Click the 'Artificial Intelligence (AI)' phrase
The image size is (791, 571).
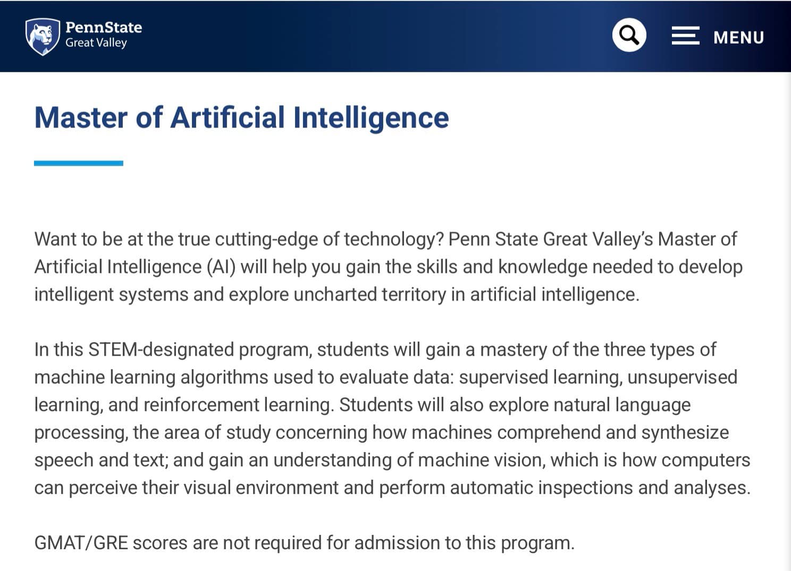coord(135,267)
